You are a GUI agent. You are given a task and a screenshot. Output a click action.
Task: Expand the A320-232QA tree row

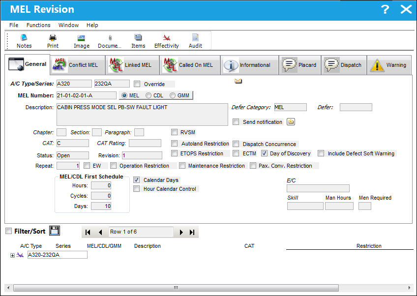tap(12, 255)
